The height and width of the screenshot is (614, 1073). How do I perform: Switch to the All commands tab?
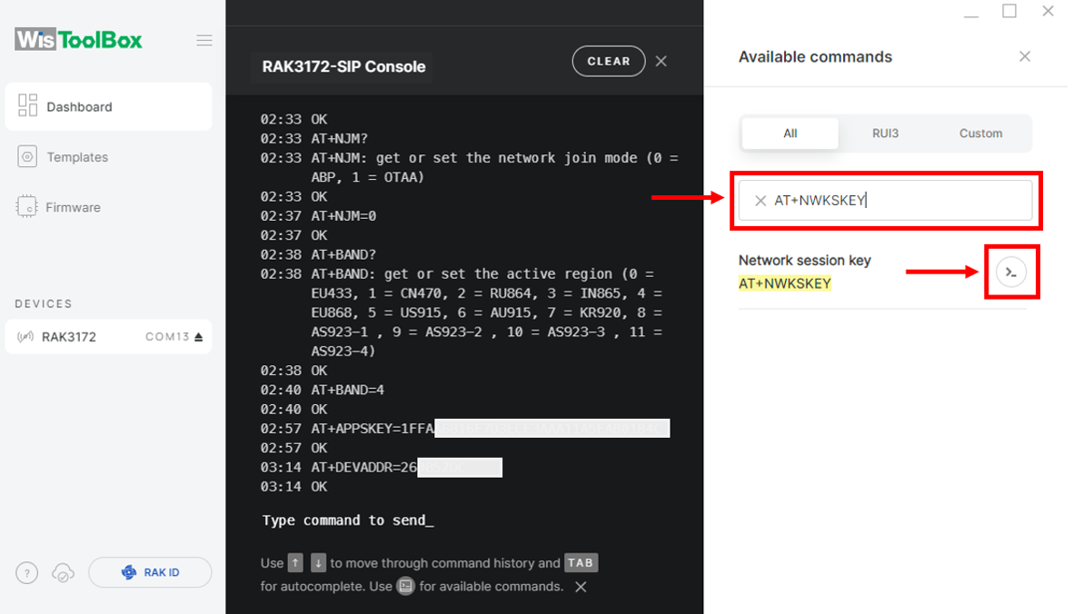[790, 134]
